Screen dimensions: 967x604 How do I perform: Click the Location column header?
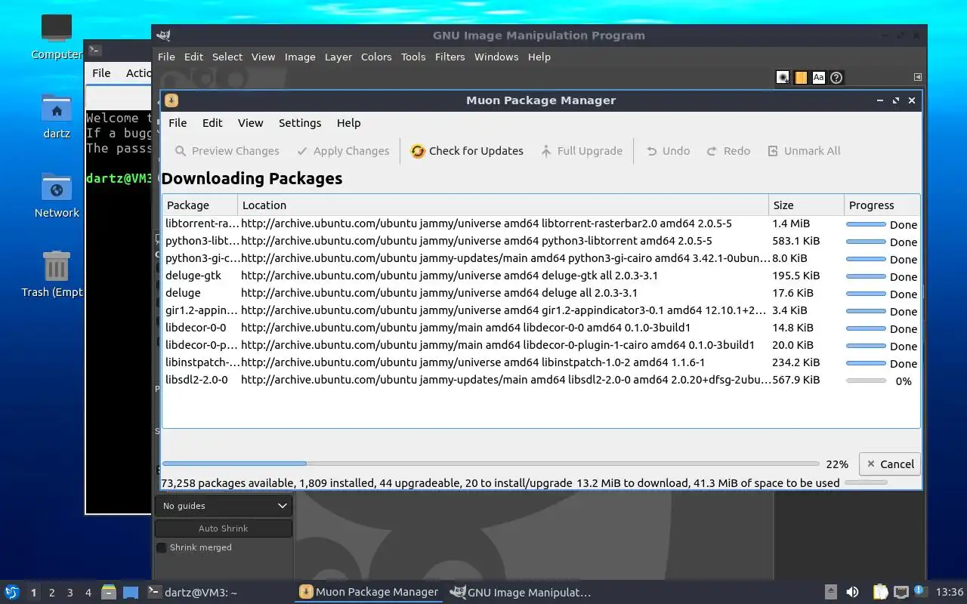point(503,205)
